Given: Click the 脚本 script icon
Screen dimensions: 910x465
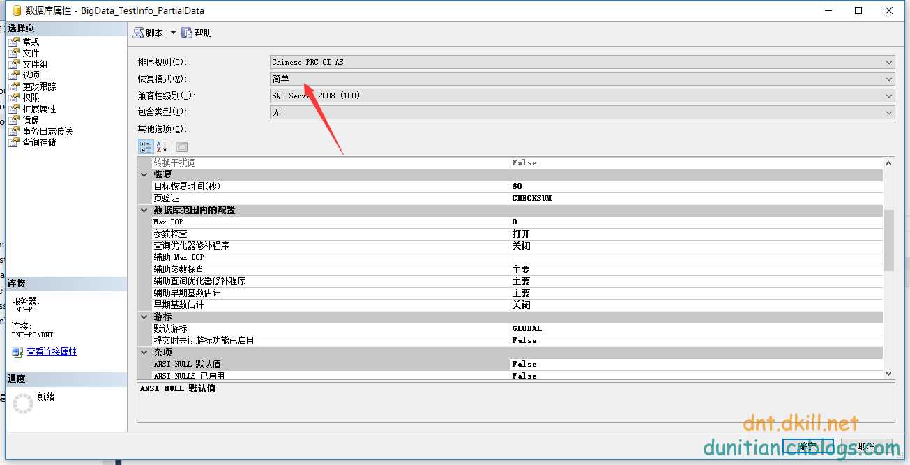Looking at the screenshot, I should [138, 33].
